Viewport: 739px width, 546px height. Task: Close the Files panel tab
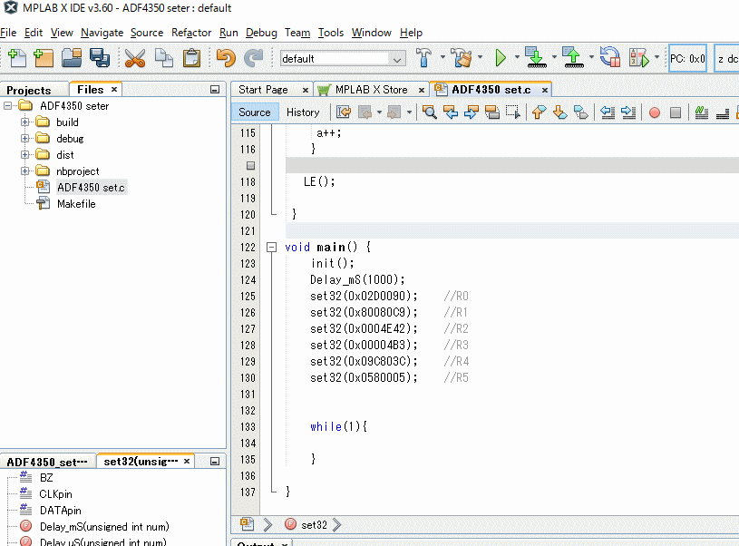coord(114,89)
